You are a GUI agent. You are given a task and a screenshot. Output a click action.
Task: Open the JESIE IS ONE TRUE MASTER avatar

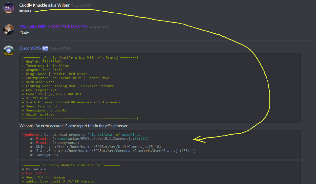pos(9,29)
